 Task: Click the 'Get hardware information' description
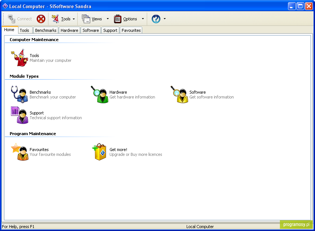click(x=132, y=97)
